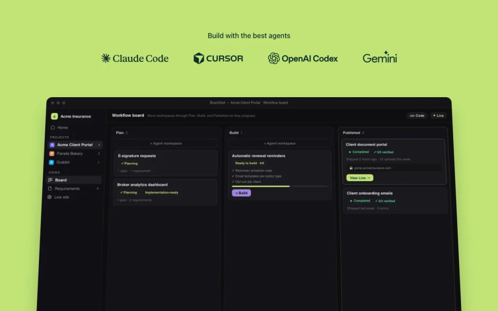Image resolution: width=498 pixels, height=311 pixels.
Task: Switch to the Board view
Action: tap(74, 180)
